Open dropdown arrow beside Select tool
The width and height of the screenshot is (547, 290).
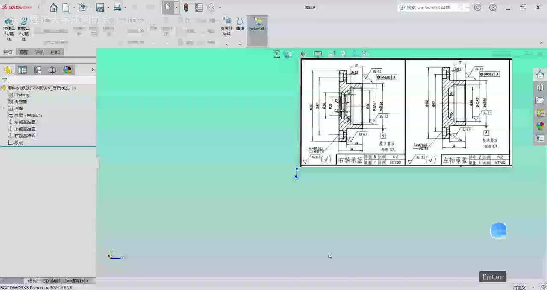176,7
